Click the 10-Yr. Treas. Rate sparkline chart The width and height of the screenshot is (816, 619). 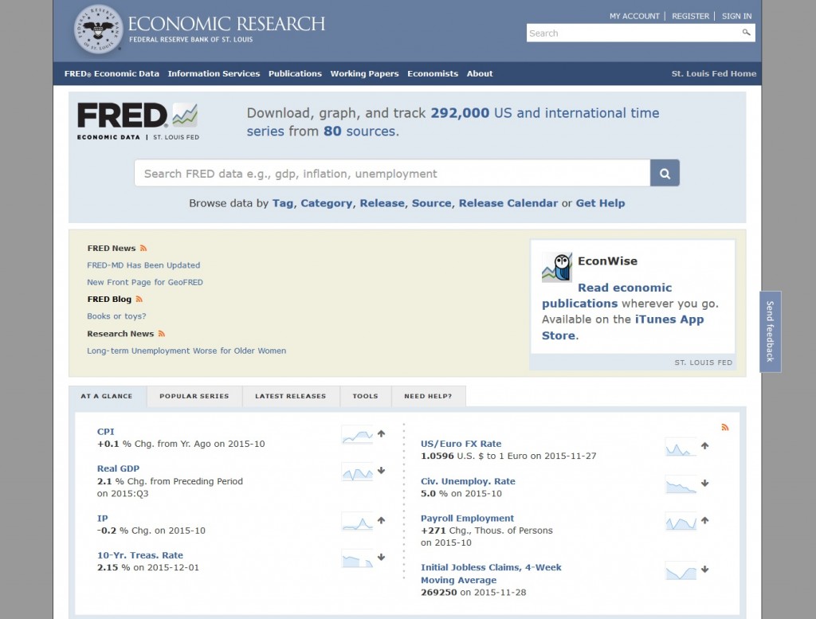357,558
